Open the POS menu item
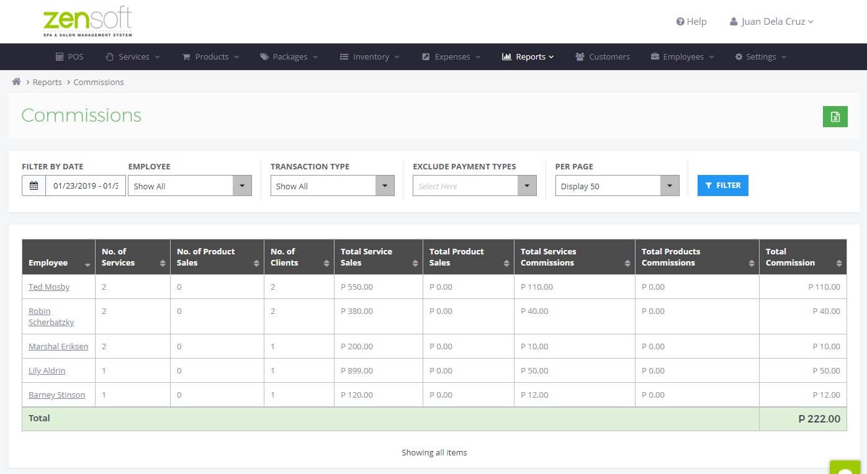 (70, 56)
